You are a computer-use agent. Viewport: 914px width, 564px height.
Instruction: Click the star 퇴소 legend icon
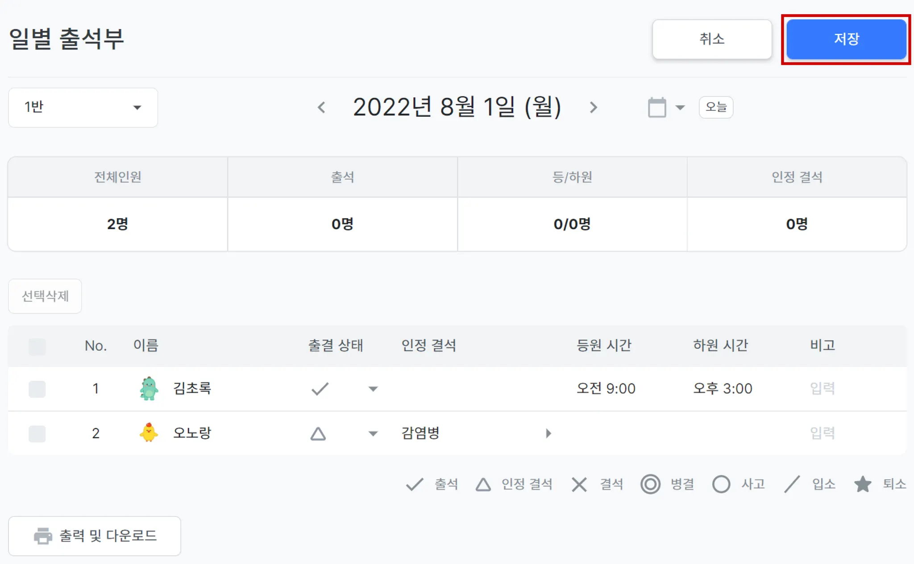tap(862, 484)
